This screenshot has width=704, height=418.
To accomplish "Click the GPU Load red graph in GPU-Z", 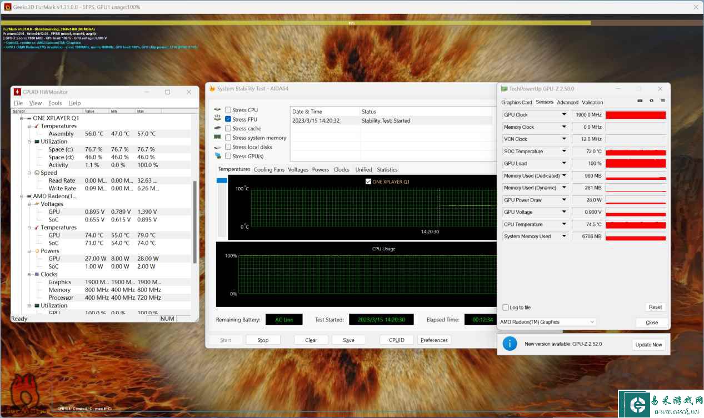I will click(x=636, y=163).
